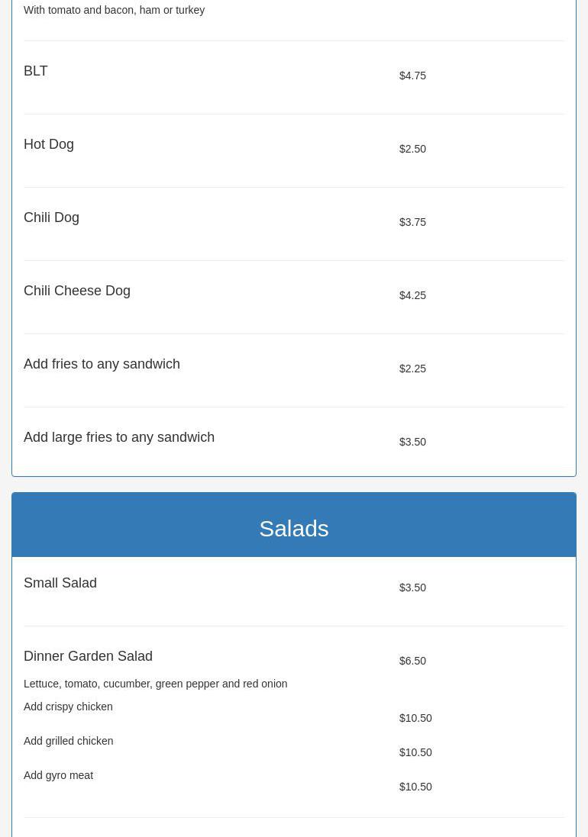Click the $2.25 add fries price
This screenshot has height=837, width=588.
tap(412, 369)
